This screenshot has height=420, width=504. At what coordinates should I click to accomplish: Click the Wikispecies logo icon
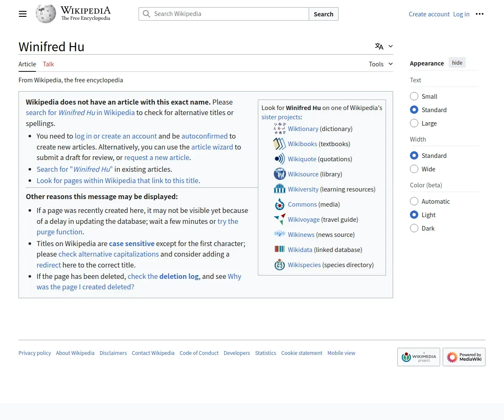pos(280,265)
